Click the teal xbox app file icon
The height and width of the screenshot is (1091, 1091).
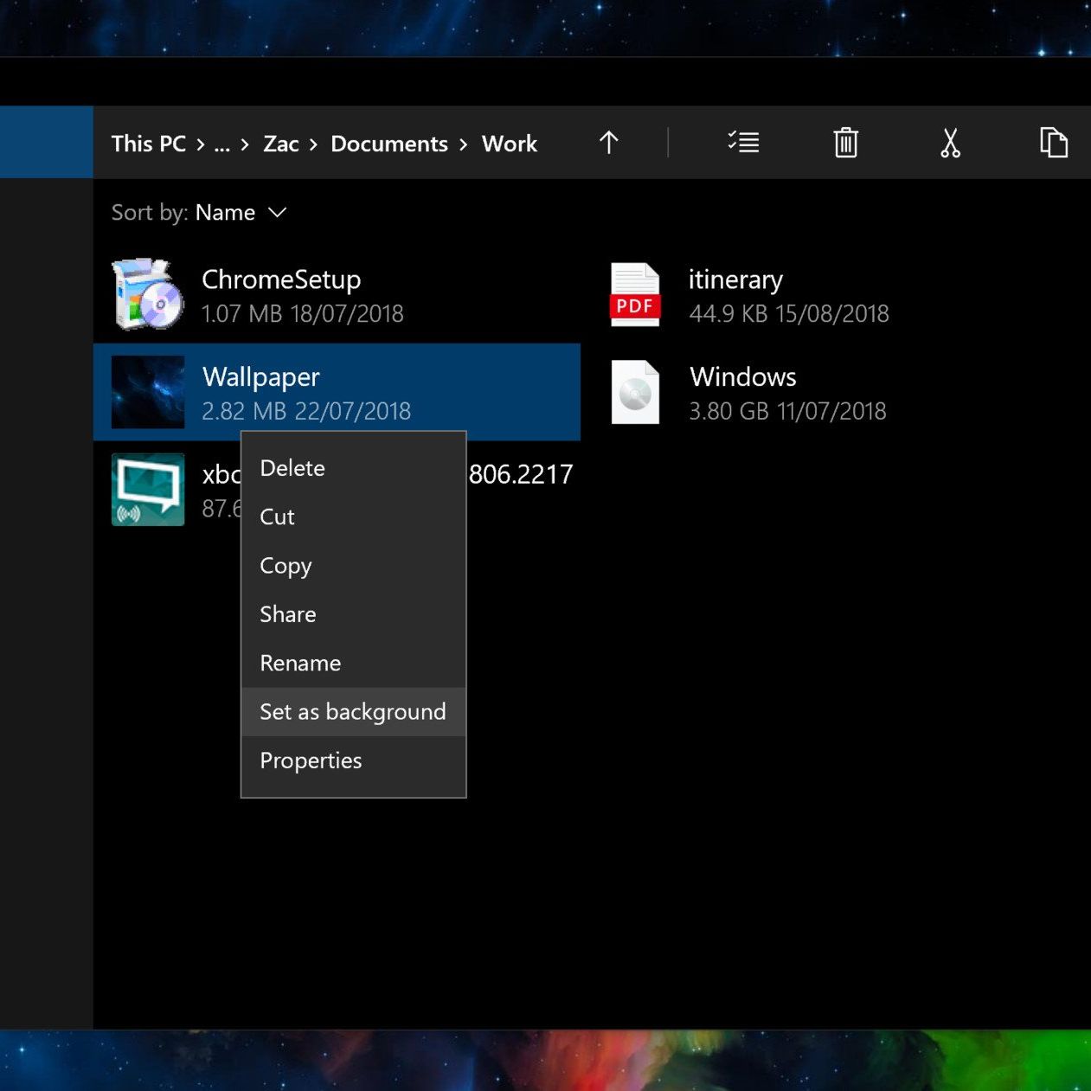[148, 490]
